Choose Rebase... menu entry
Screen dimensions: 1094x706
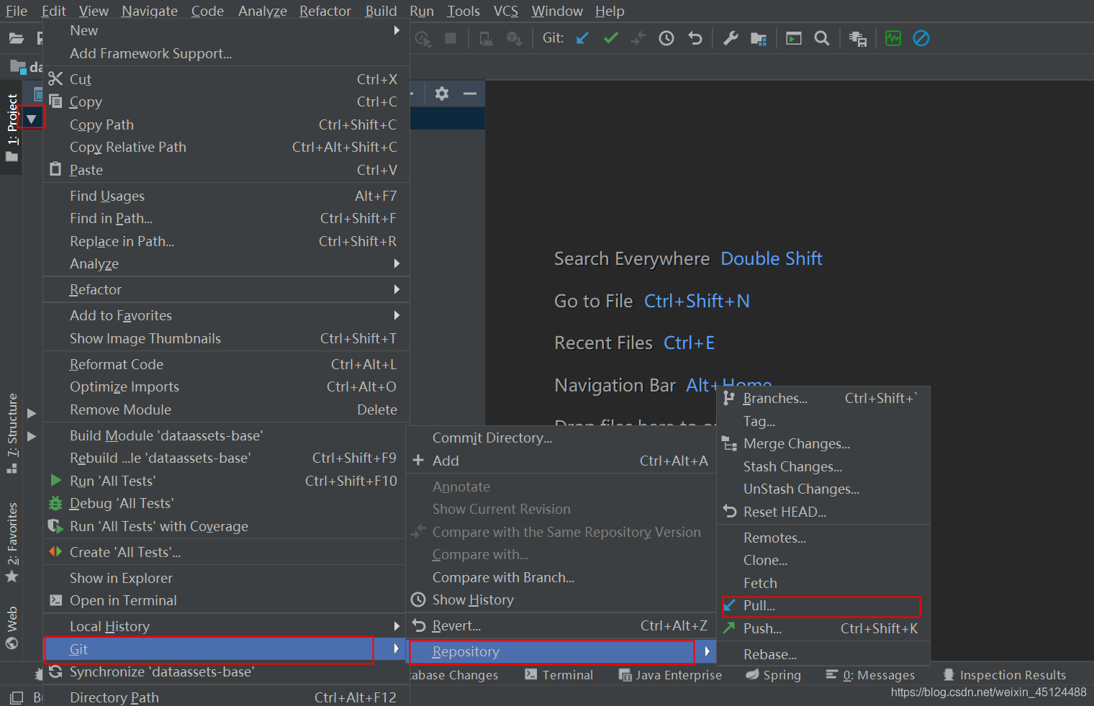(823, 654)
